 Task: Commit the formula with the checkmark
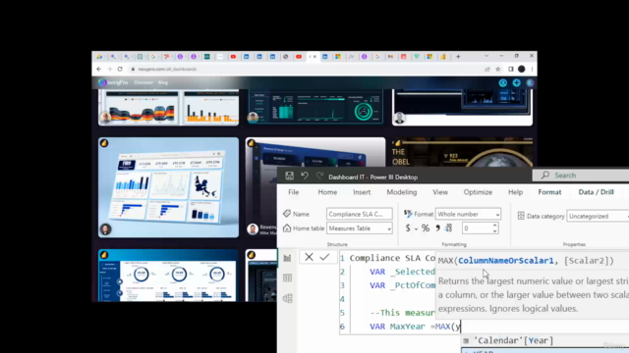[324, 257]
